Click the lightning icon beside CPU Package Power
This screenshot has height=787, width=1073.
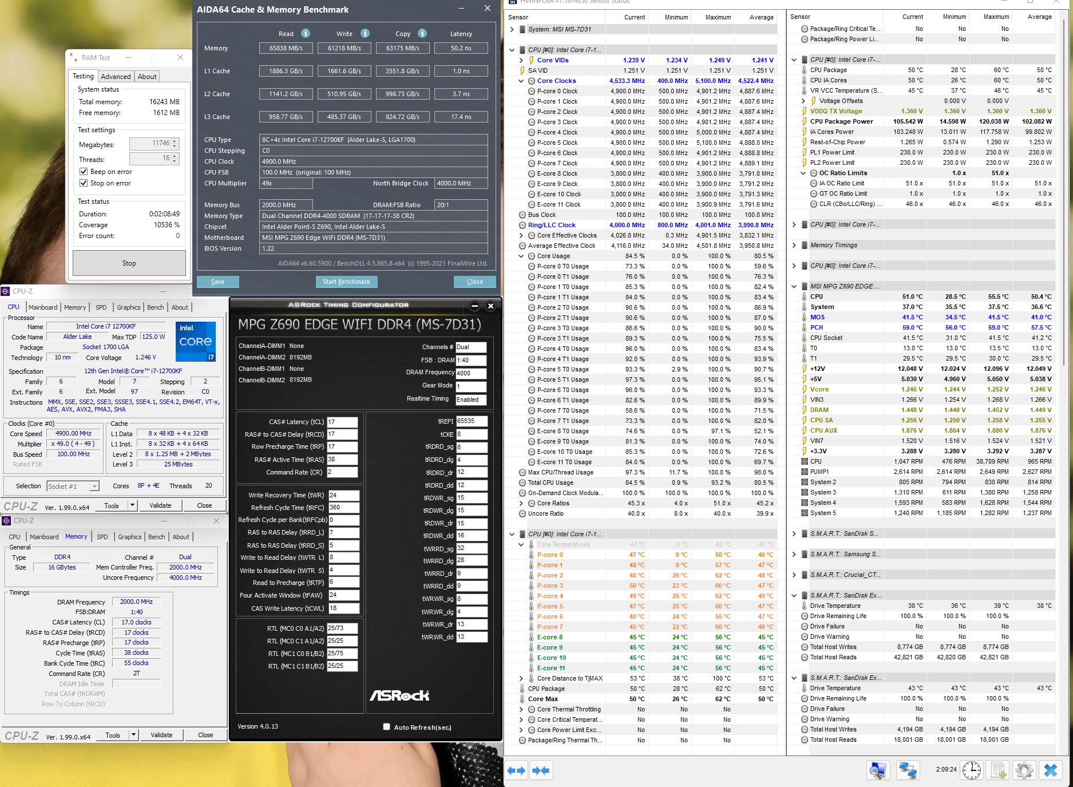(x=805, y=121)
